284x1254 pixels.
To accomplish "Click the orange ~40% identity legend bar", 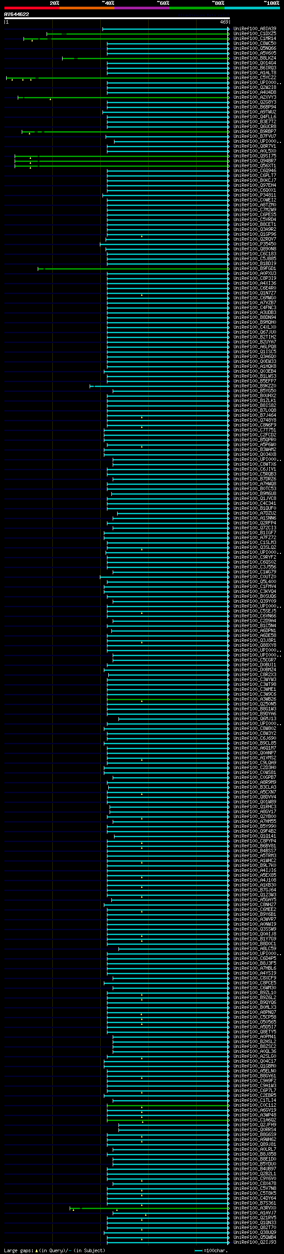I will 87,8.
